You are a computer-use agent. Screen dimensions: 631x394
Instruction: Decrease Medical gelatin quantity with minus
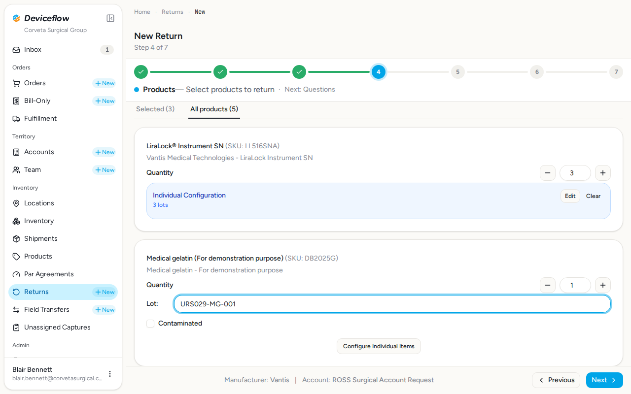coord(548,285)
